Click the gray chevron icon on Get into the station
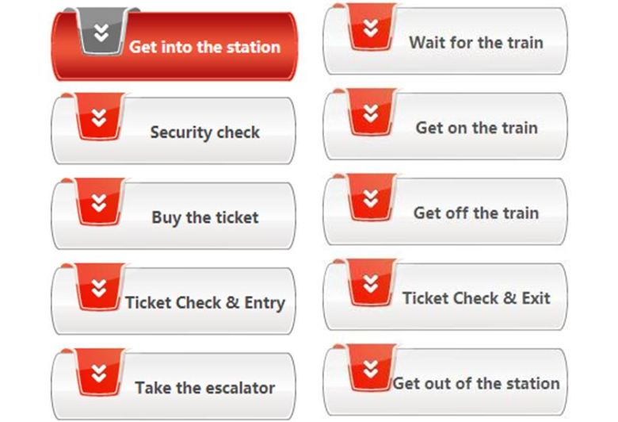This screenshot has width=618, height=422. [x=100, y=33]
